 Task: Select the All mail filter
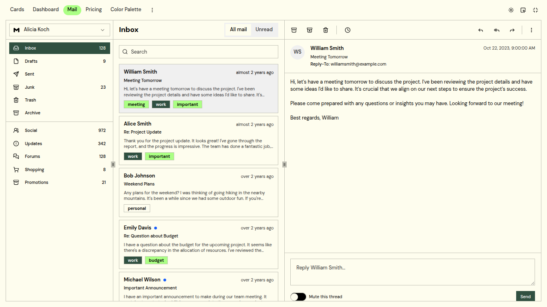pos(238,30)
